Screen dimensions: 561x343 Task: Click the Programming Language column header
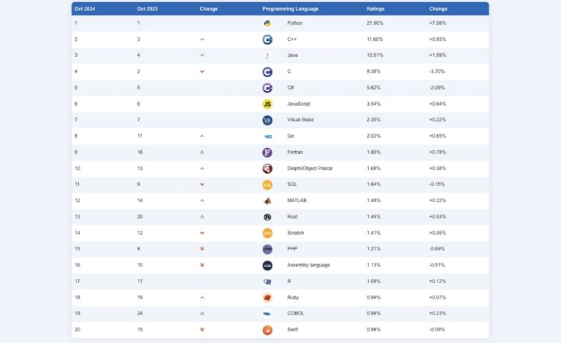(285, 9)
